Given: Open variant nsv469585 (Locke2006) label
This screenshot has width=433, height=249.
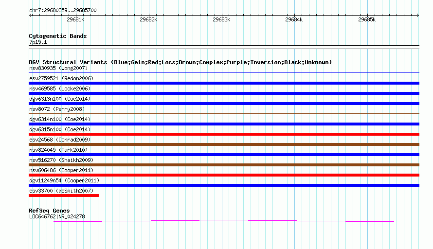Looking at the screenshot, I should (x=60, y=89).
